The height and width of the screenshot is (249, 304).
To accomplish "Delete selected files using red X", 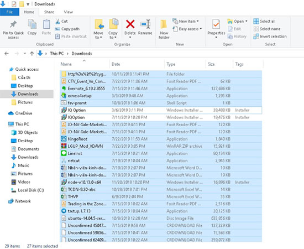I will pos(130,24).
